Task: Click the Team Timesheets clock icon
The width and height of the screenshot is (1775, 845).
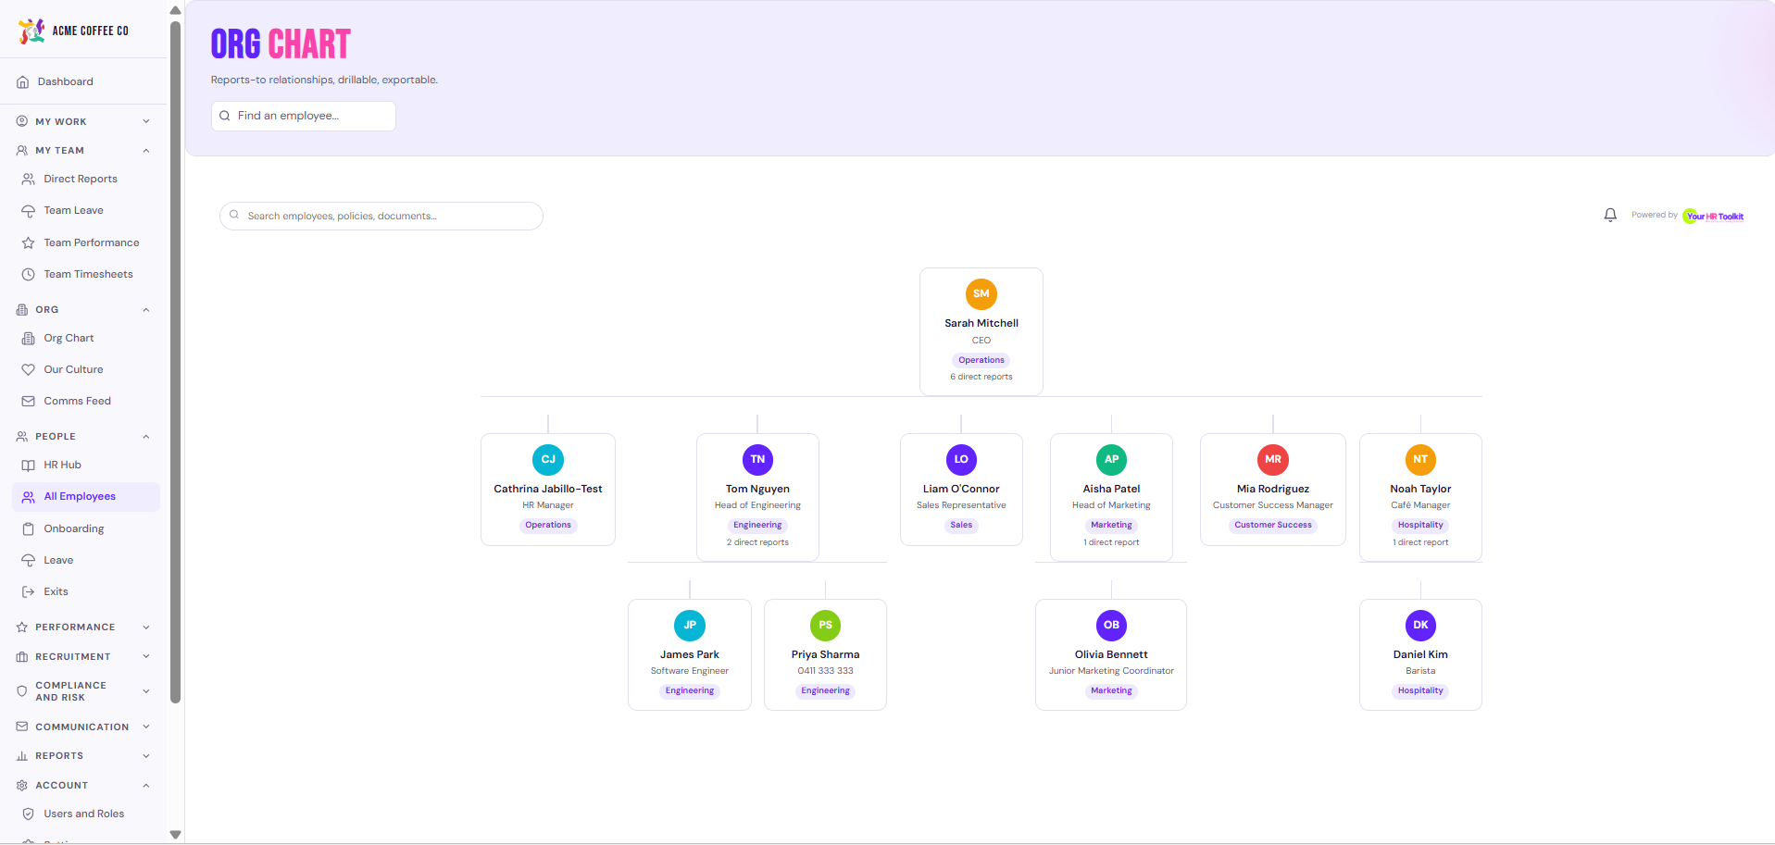Action: [29, 275]
